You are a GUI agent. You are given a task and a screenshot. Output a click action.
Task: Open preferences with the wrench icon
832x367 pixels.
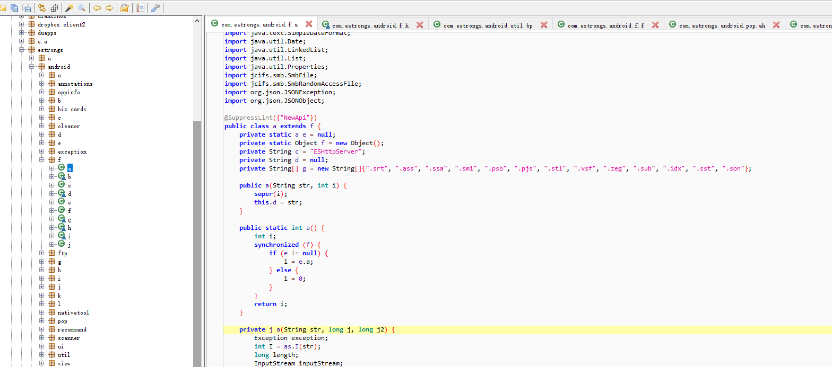coord(155,8)
